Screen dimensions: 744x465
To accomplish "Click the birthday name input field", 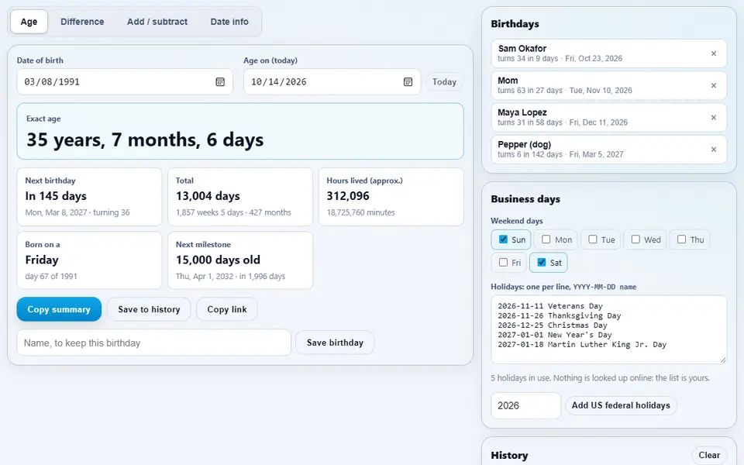I will point(153,343).
